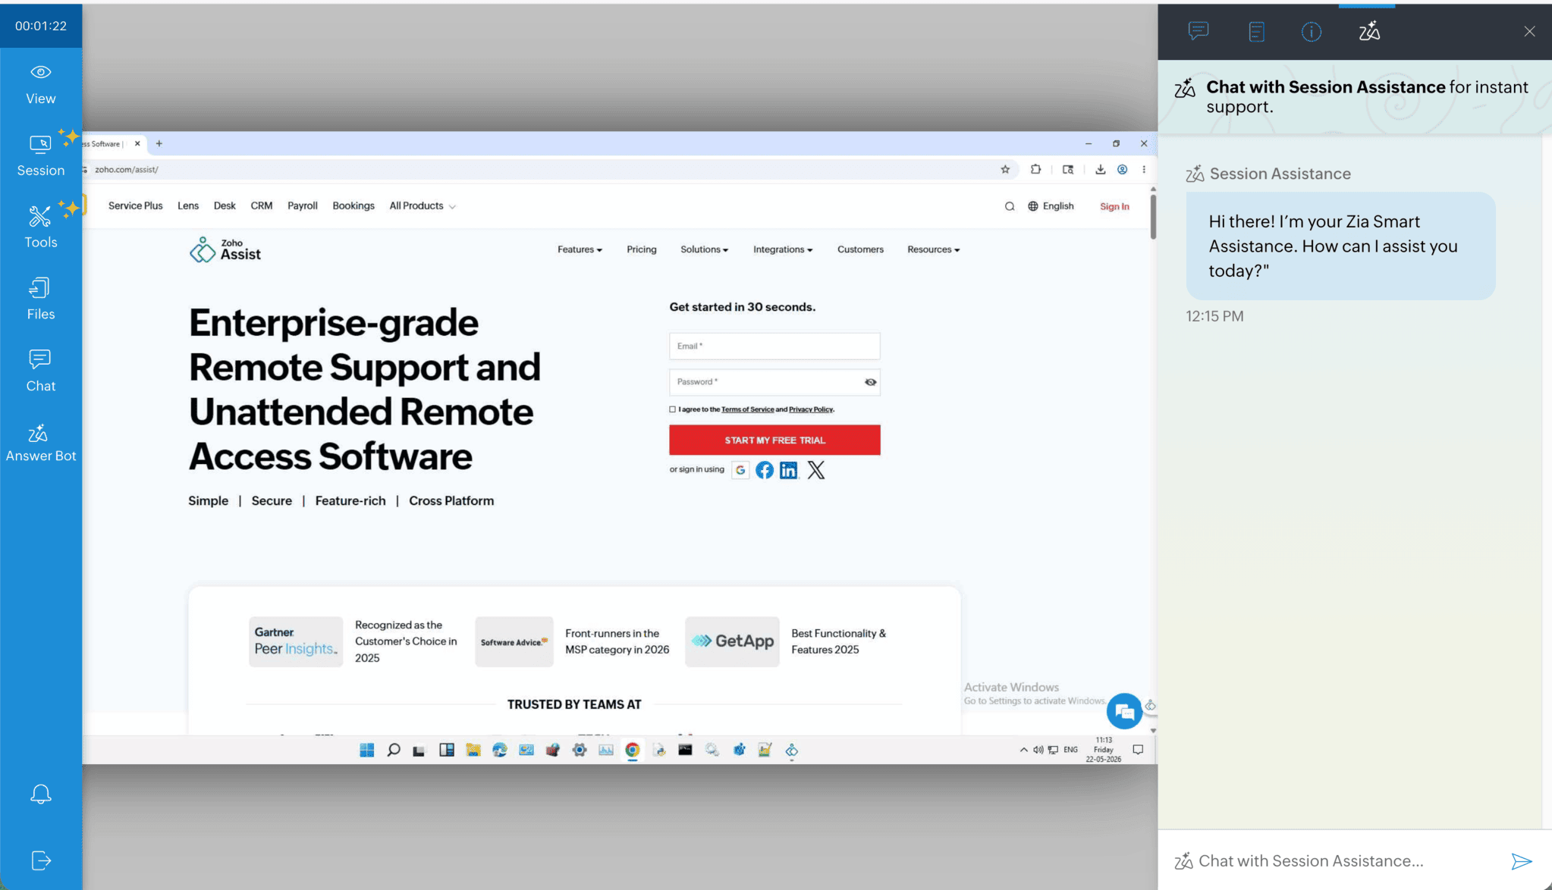
Task: Open the Service Plus link
Action: 136,206
